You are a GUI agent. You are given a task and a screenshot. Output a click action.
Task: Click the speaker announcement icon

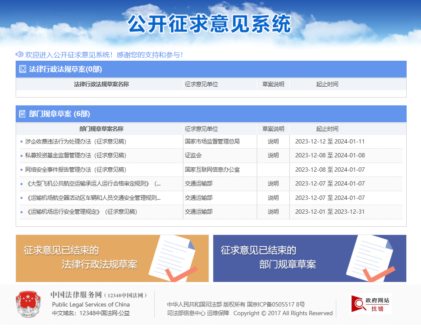click(19, 54)
